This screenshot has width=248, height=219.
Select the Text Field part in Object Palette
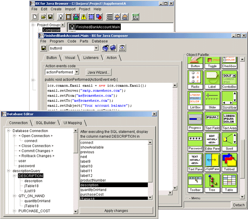pyautogui.click(x=212, y=121)
